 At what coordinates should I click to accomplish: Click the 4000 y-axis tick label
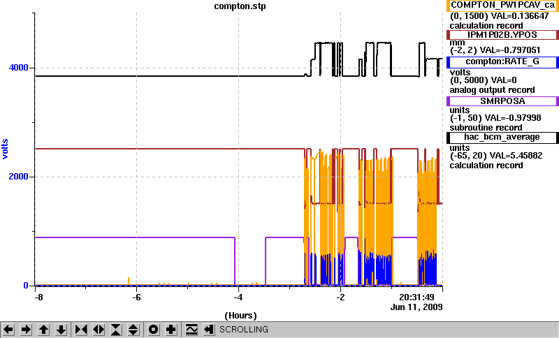(19, 68)
